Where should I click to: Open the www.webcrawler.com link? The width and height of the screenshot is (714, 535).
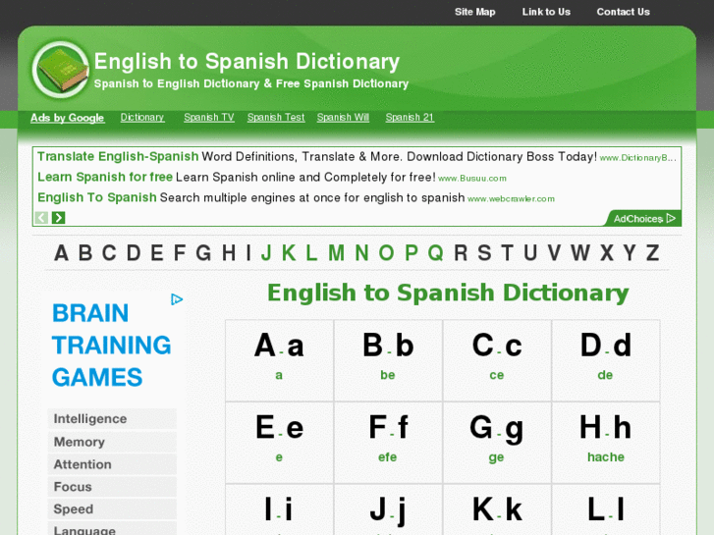click(x=511, y=199)
